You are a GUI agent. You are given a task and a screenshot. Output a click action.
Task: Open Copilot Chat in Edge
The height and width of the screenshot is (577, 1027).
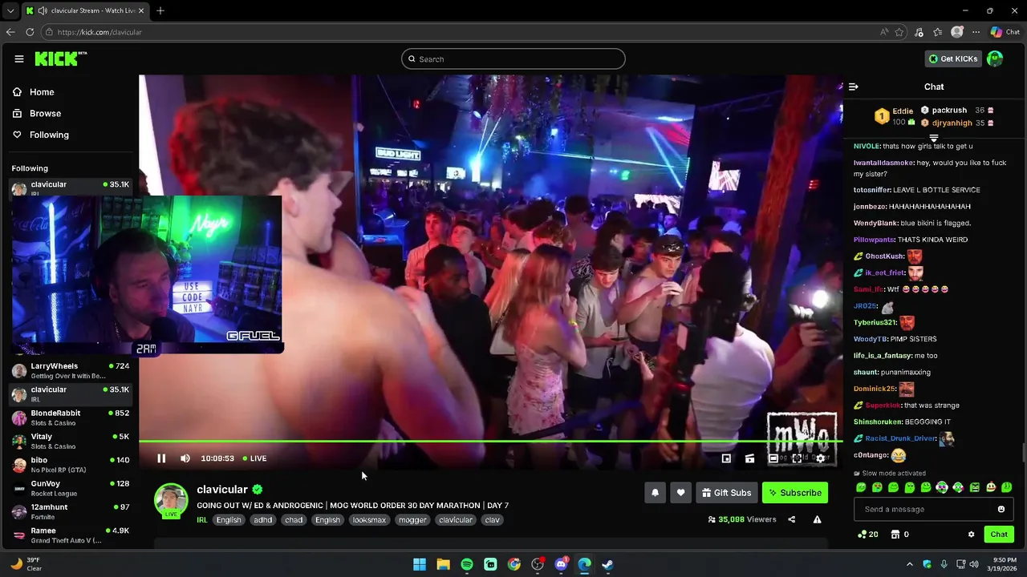click(x=1005, y=32)
